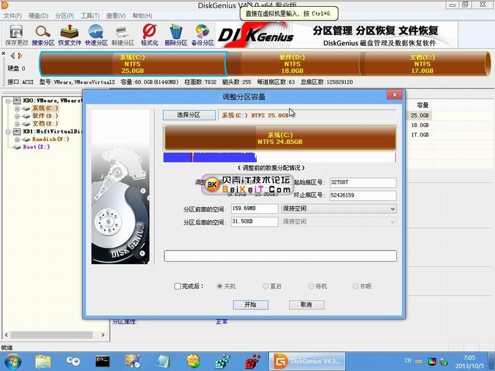Open the 分区后部的空间 保持空闲 dropdown

(339, 222)
